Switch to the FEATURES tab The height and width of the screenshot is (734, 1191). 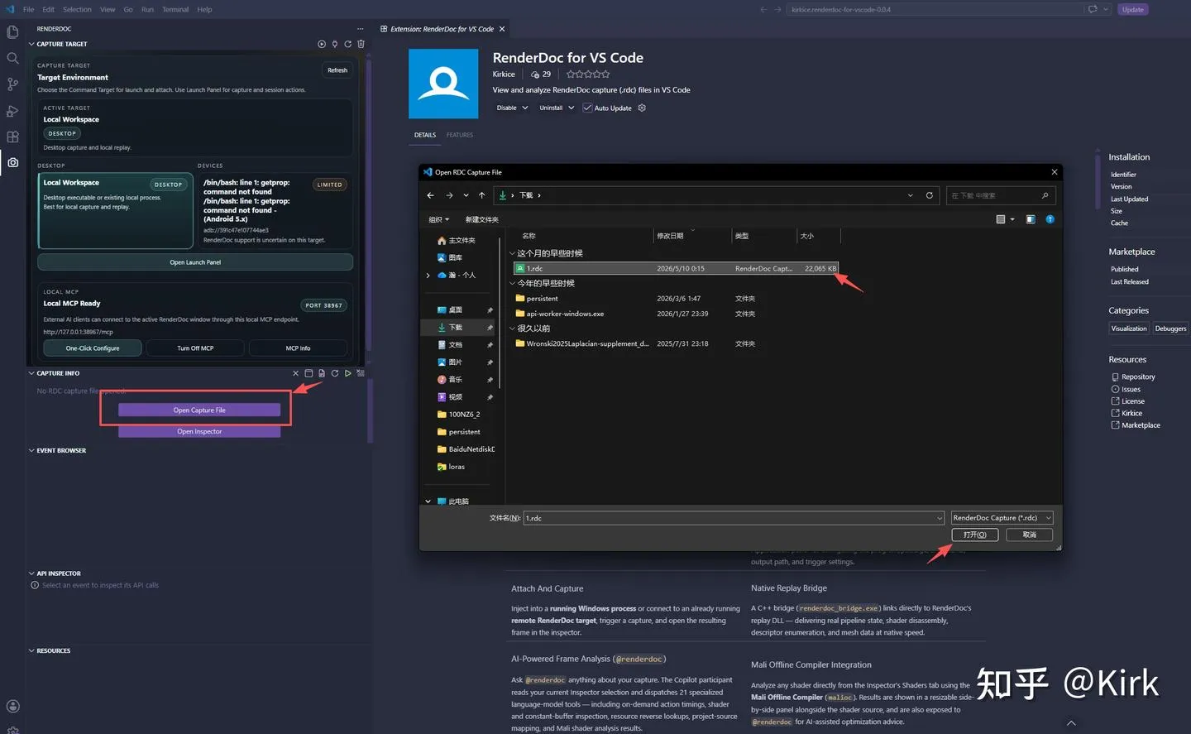point(460,135)
